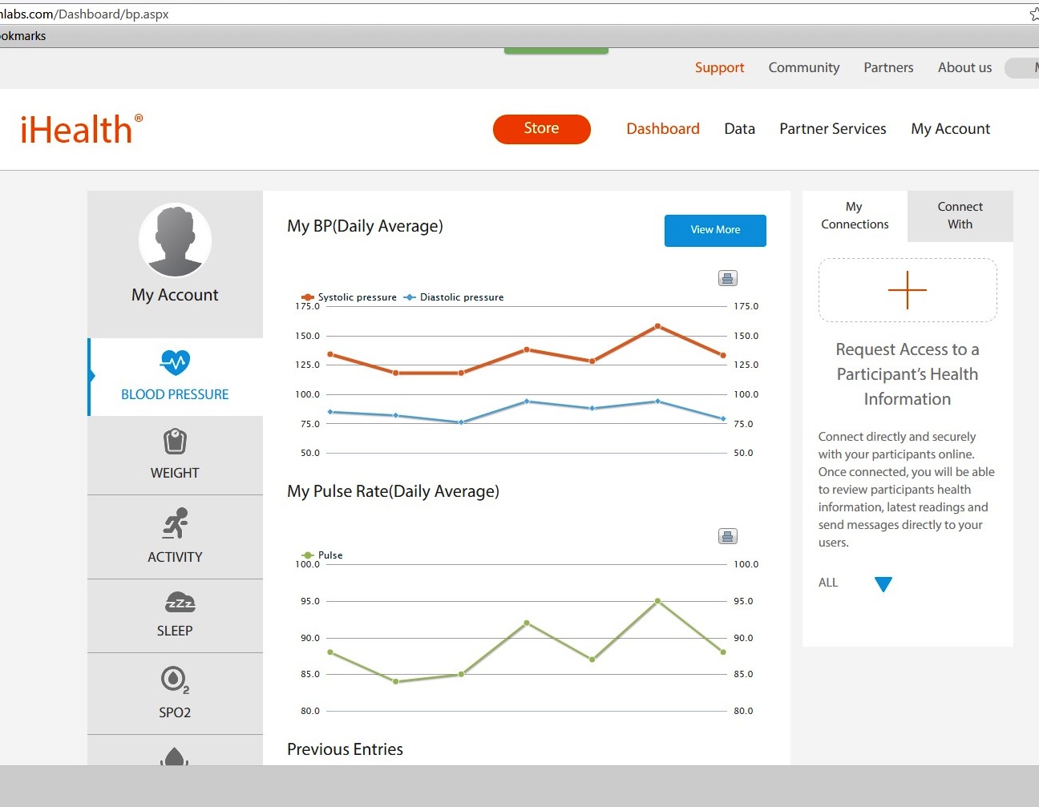Image resolution: width=1039 pixels, height=807 pixels.
Task: Click the View More button
Action: point(715,230)
